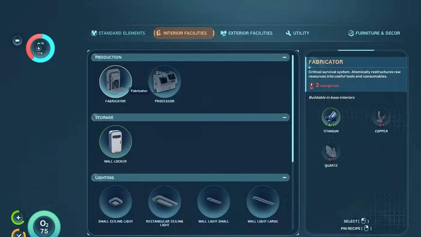
Task: Click the Production header text
Action: pyautogui.click(x=108, y=57)
